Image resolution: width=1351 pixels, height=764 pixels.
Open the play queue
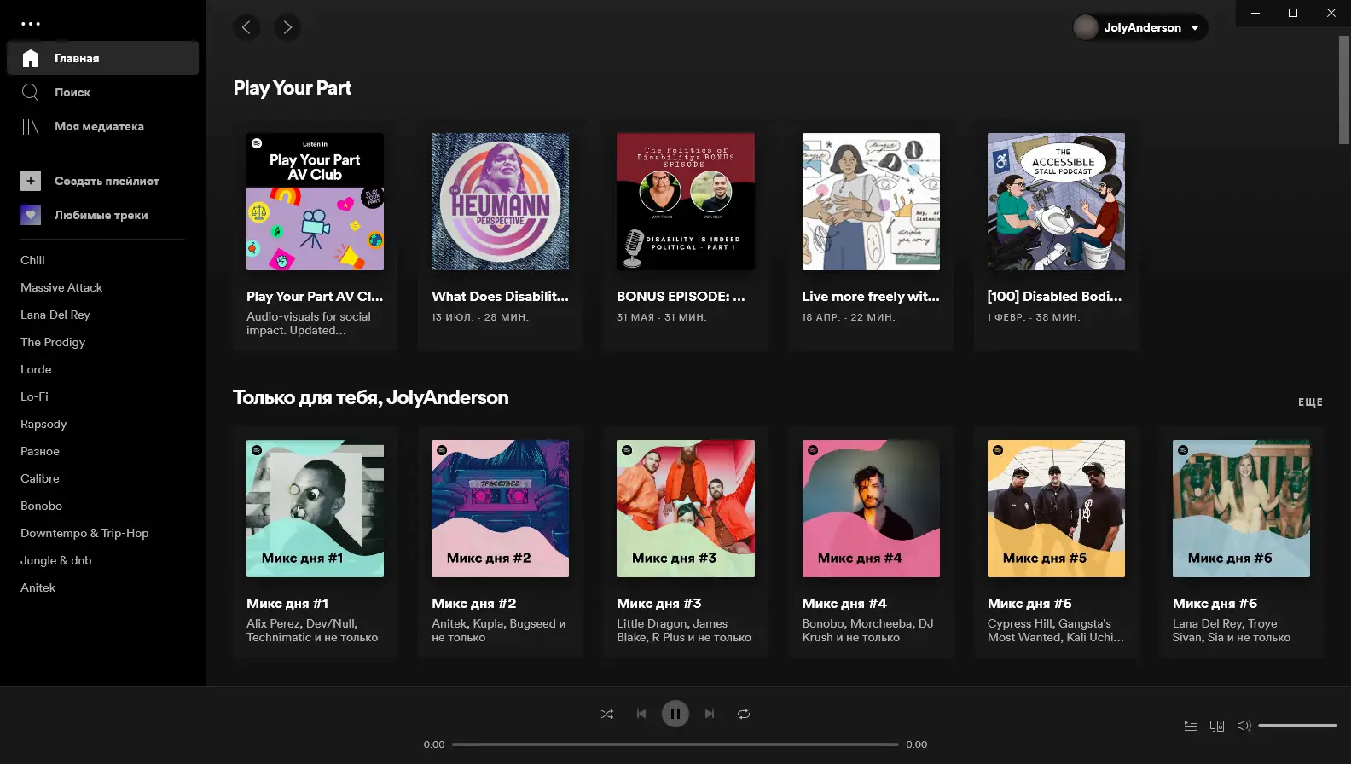[x=1191, y=726]
